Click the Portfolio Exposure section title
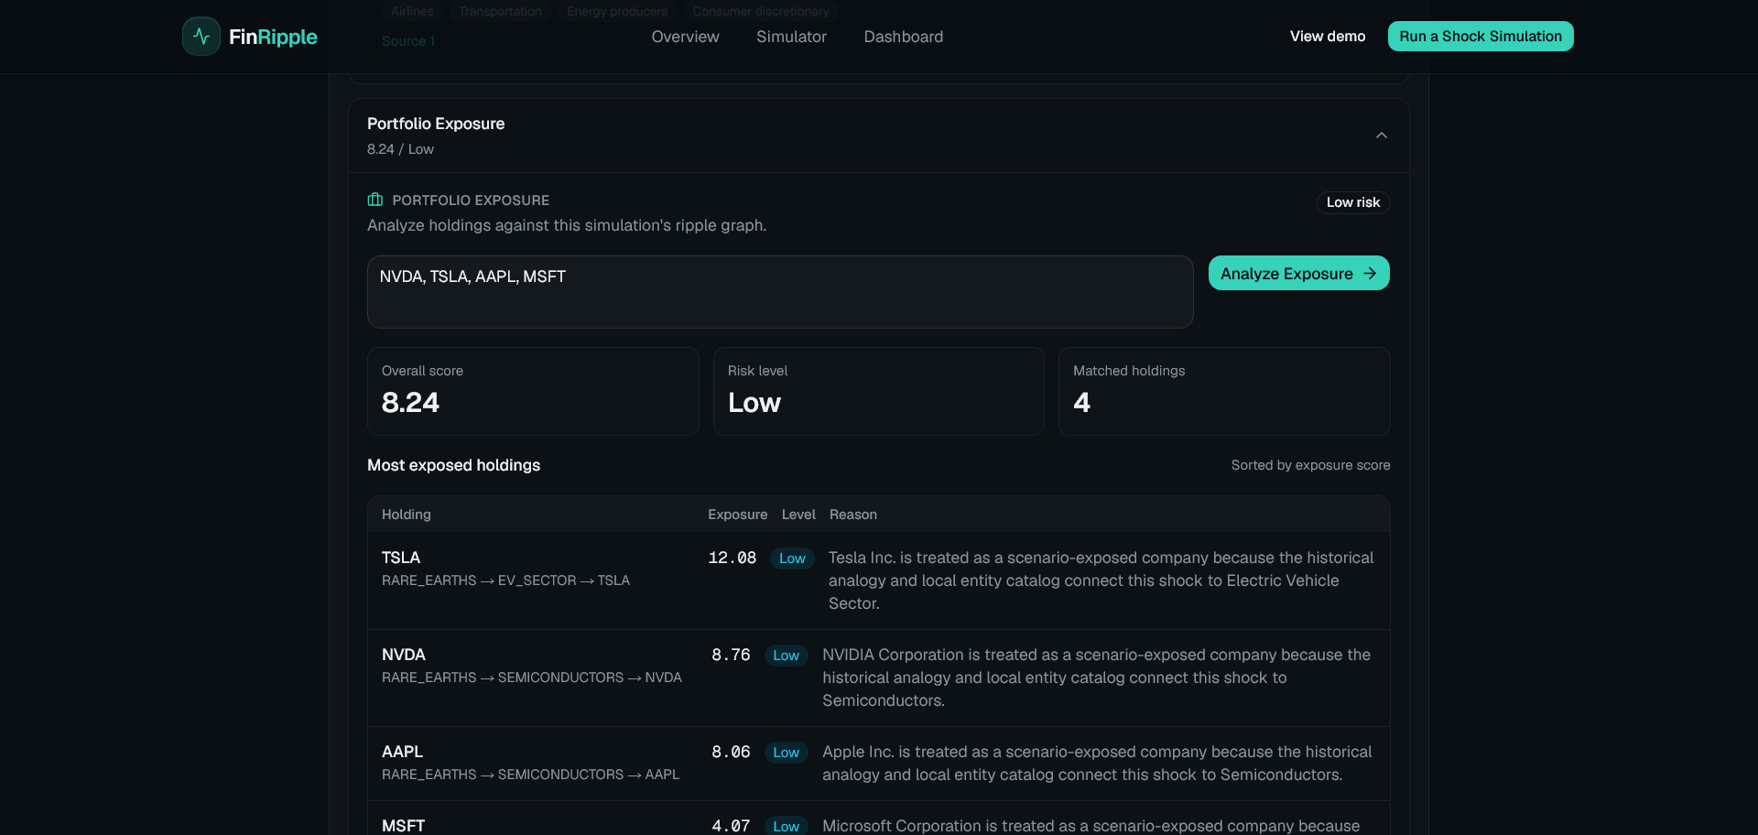This screenshot has height=835, width=1758. [x=436, y=124]
